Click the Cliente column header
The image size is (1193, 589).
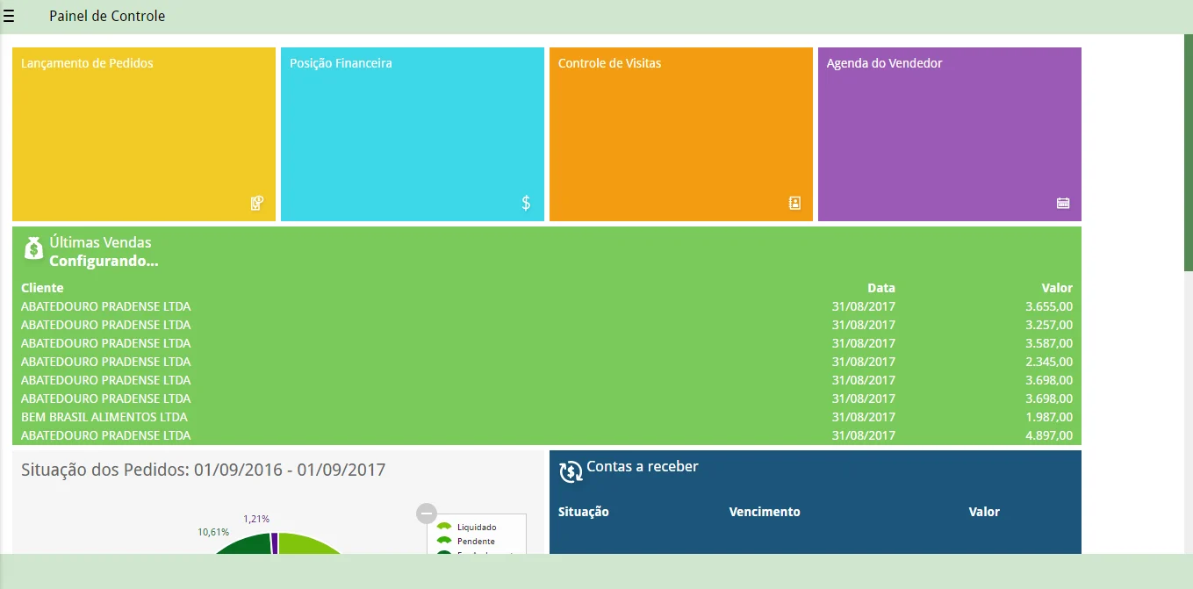click(x=42, y=288)
